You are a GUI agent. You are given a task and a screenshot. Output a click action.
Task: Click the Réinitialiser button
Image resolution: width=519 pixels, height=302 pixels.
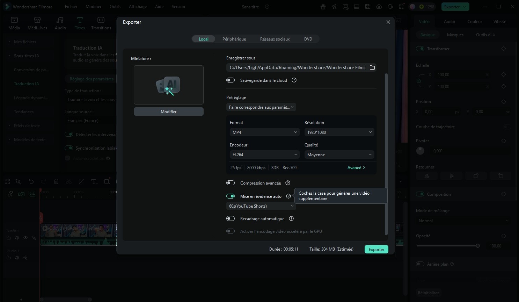point(429,293)
